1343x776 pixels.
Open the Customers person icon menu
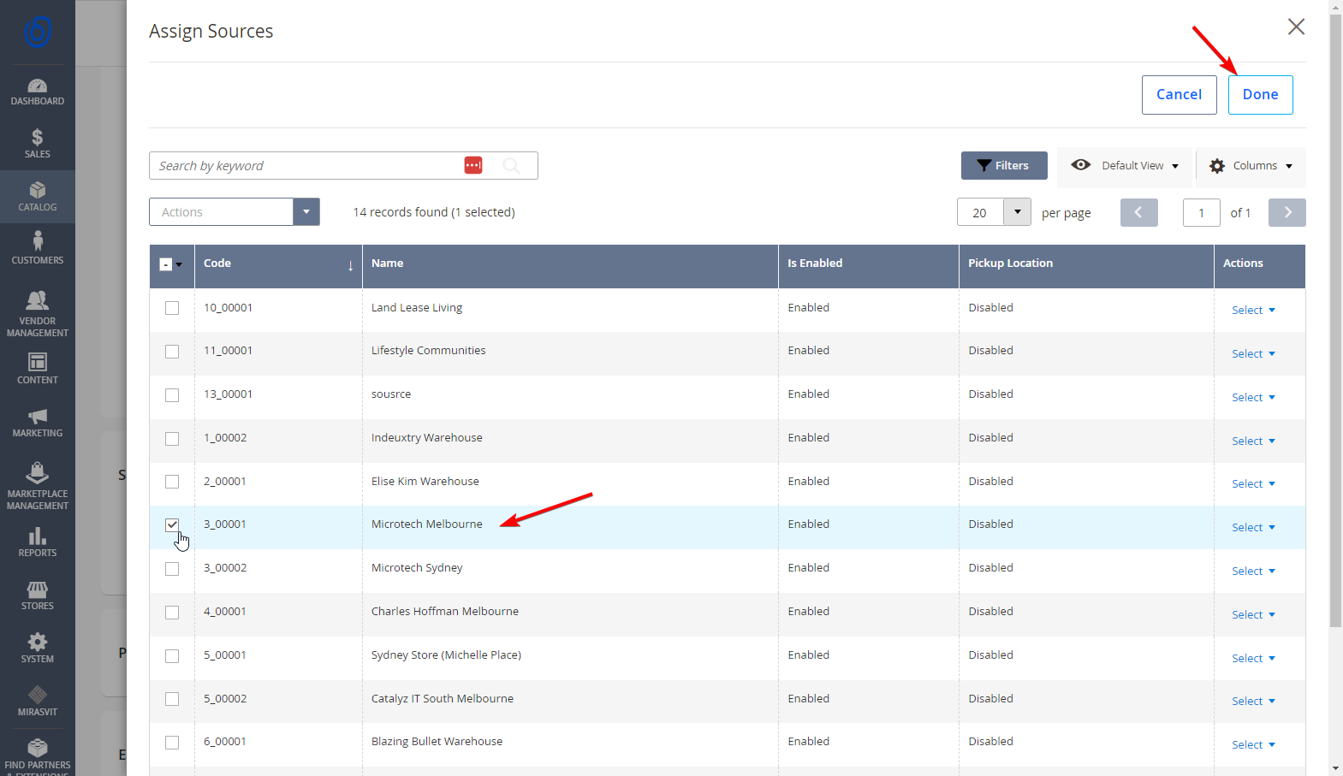(x=38, y=250)
